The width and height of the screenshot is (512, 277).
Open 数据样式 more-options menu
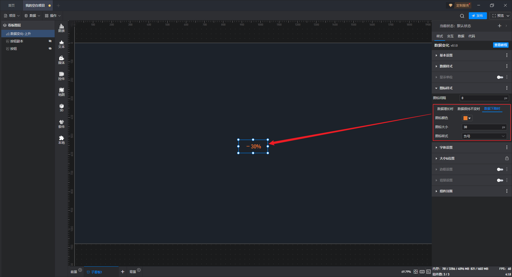507,66
